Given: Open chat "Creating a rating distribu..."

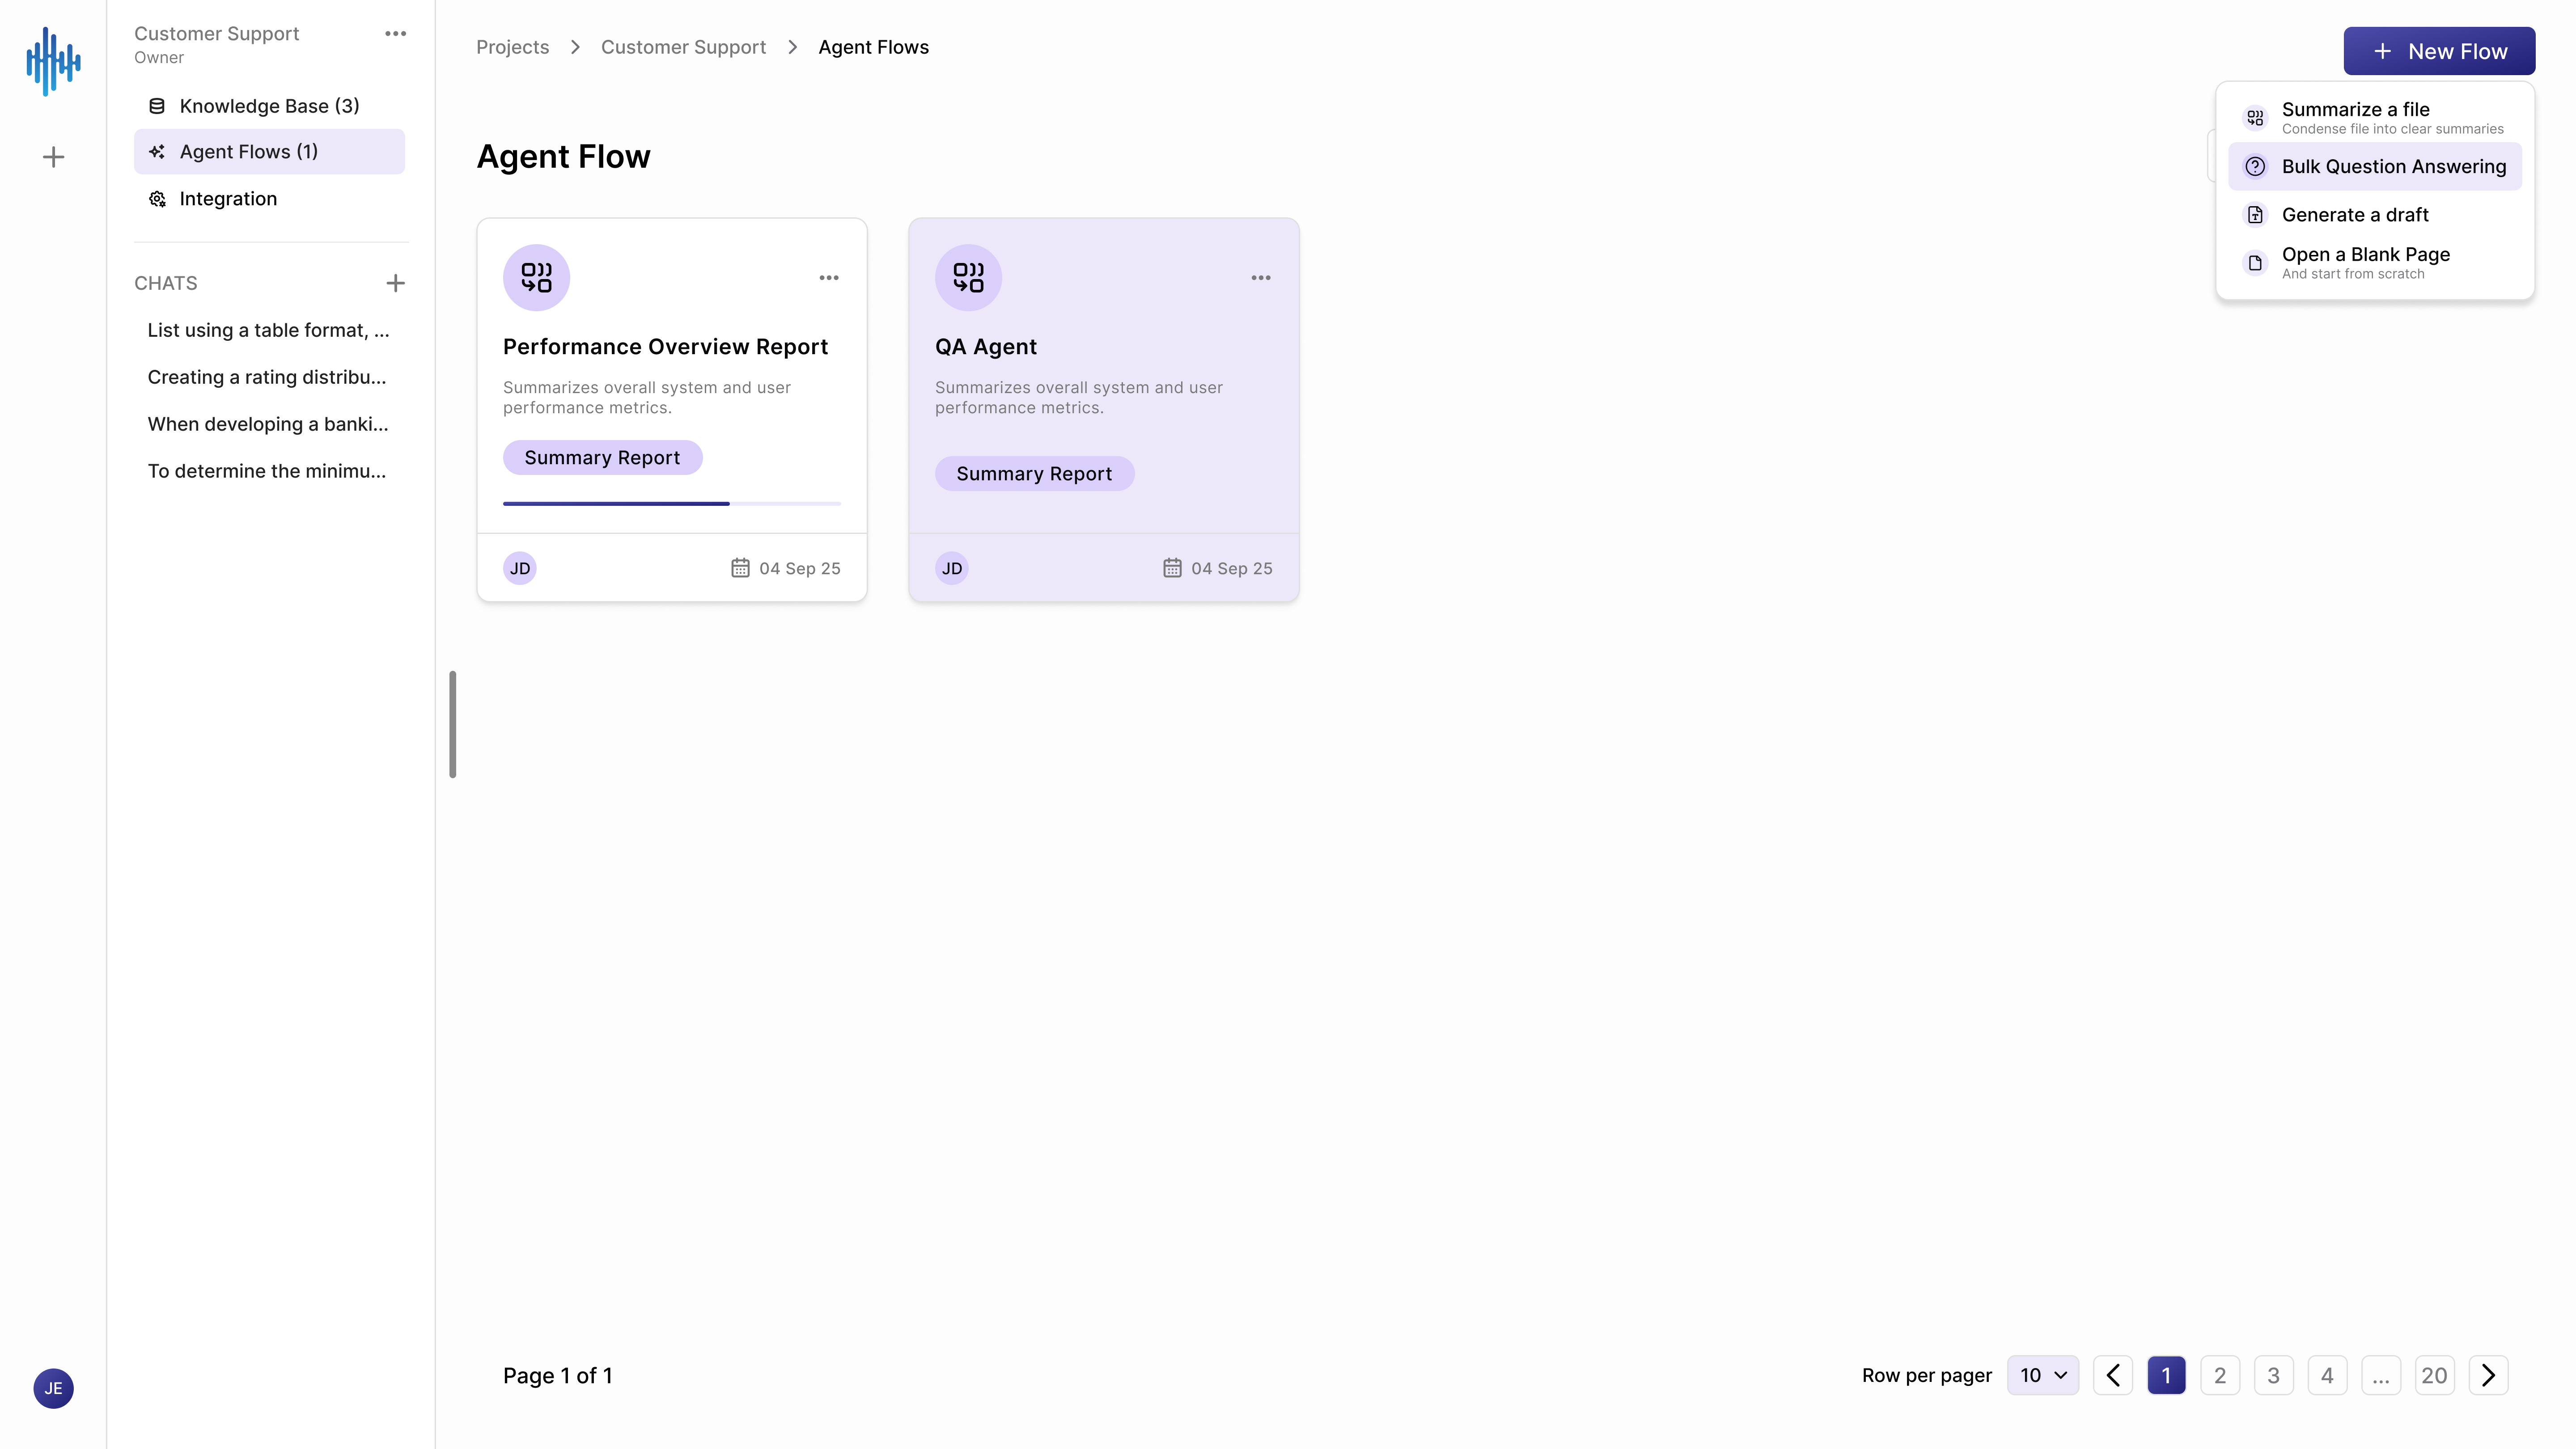Looking at the screenshot, I should (x=266, y=378).
